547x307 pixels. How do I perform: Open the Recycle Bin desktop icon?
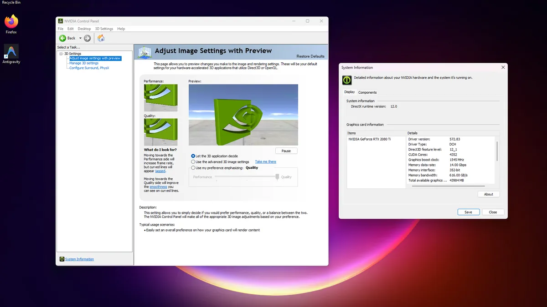coord(11,2)
